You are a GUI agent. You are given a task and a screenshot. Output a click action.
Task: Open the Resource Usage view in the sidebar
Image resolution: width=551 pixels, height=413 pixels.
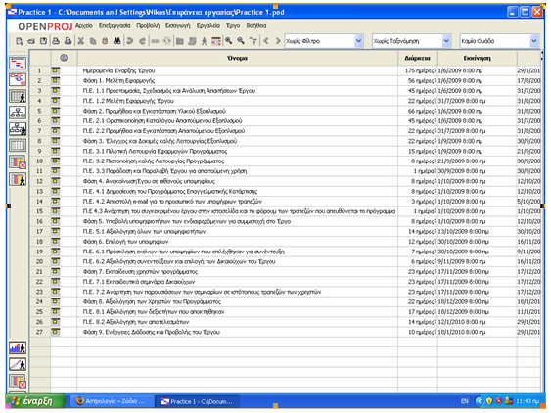click(x=18, y=179)
